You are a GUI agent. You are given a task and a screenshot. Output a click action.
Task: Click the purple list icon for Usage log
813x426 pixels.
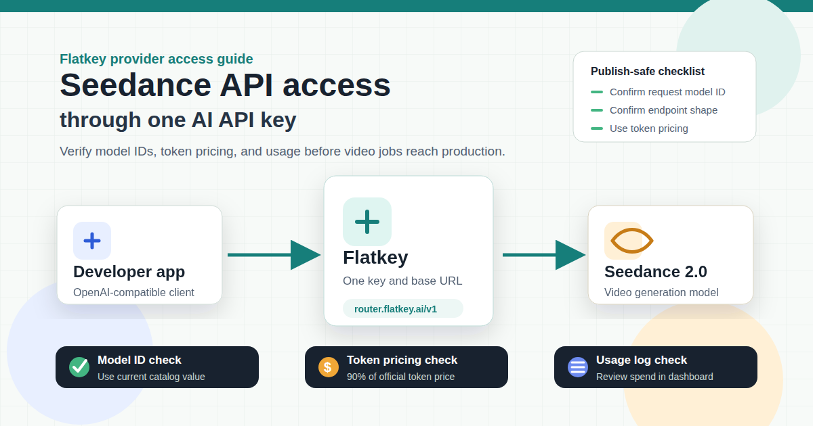pos(578,367)
